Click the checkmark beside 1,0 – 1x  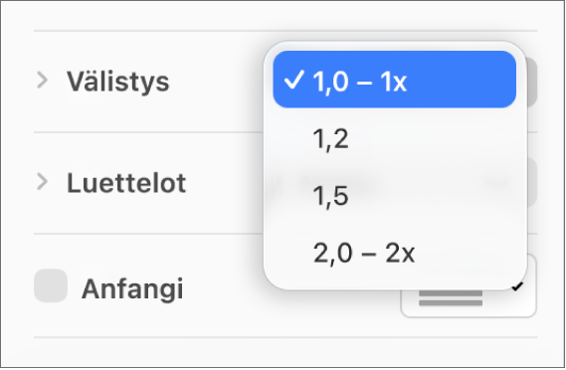click(294, 80)
